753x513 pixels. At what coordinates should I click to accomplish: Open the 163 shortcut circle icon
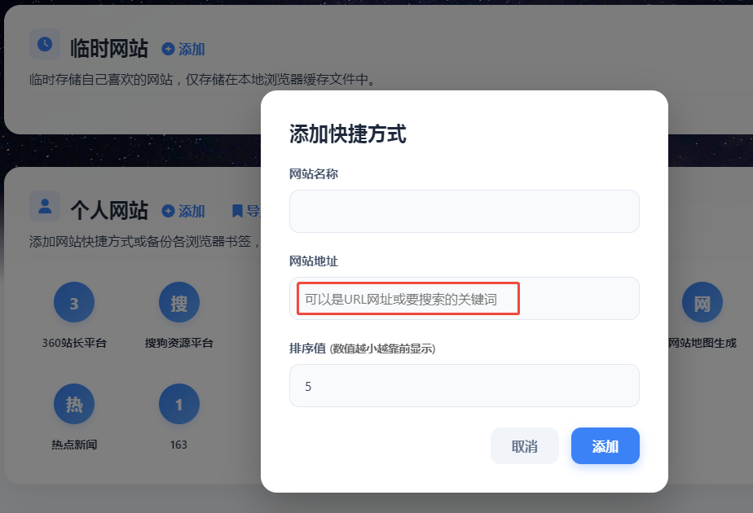(178, 404)
